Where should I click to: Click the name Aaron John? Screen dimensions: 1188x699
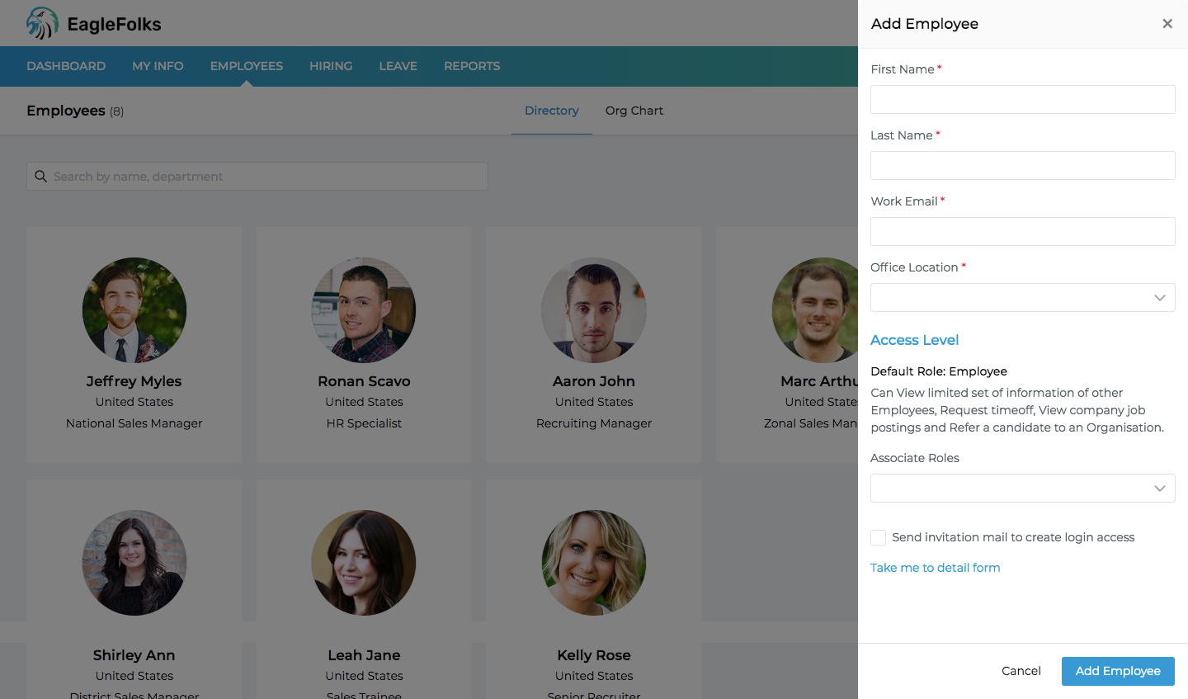click(x=594, y=381)
